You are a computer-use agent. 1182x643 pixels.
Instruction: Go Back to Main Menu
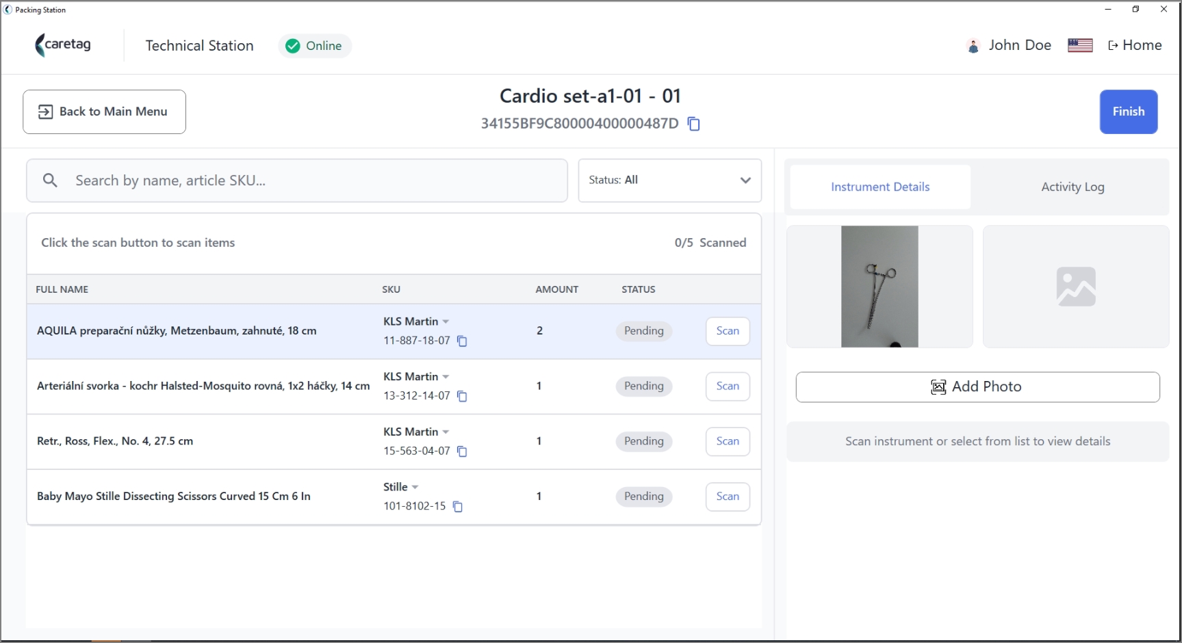[104, 111]
